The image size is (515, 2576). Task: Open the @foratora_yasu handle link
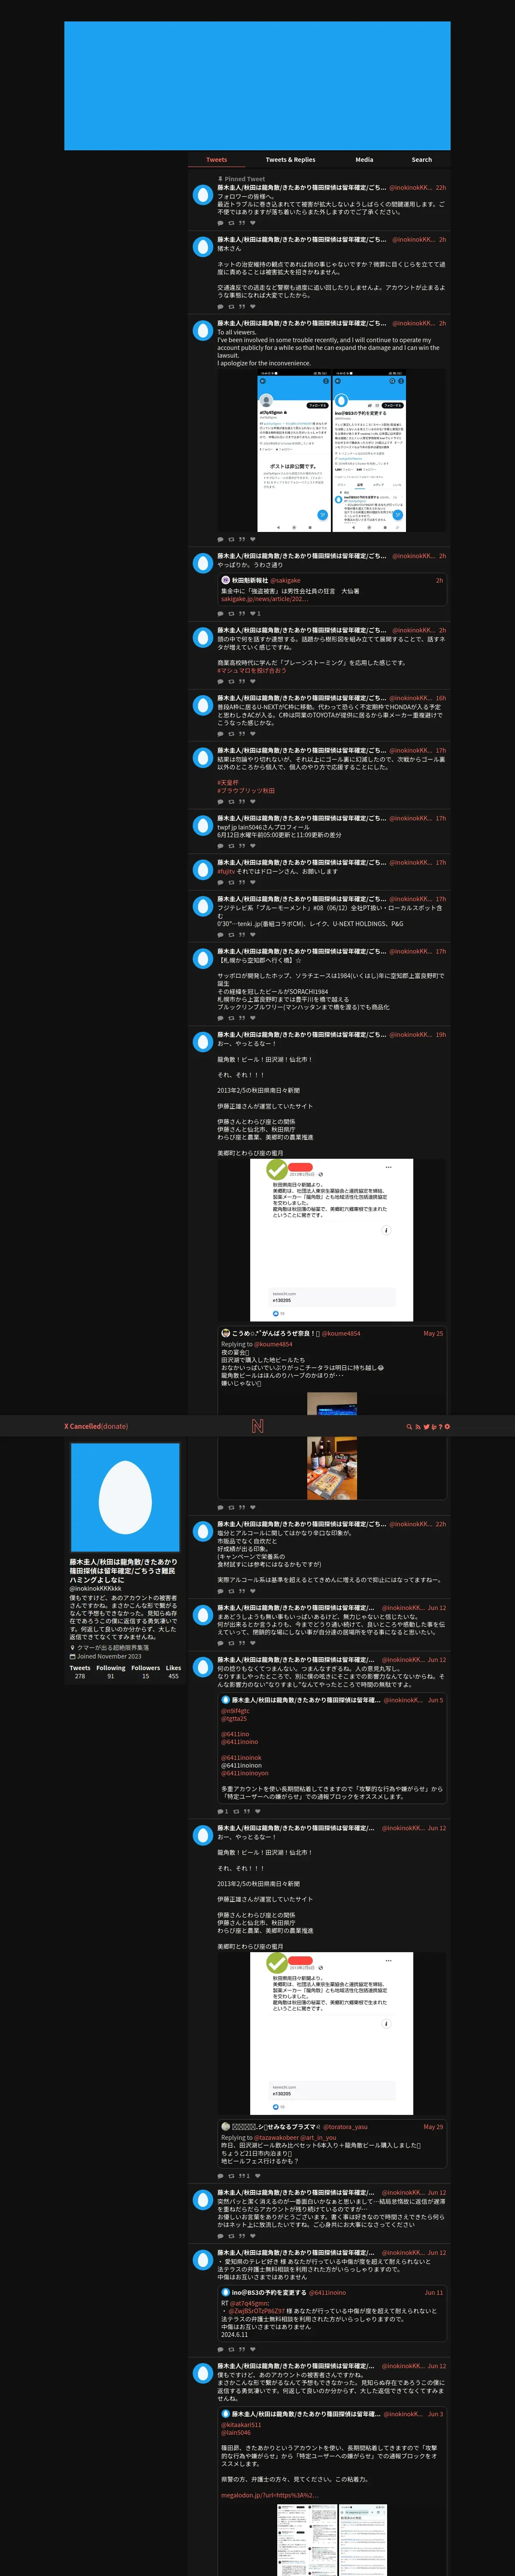point(346,2127)
